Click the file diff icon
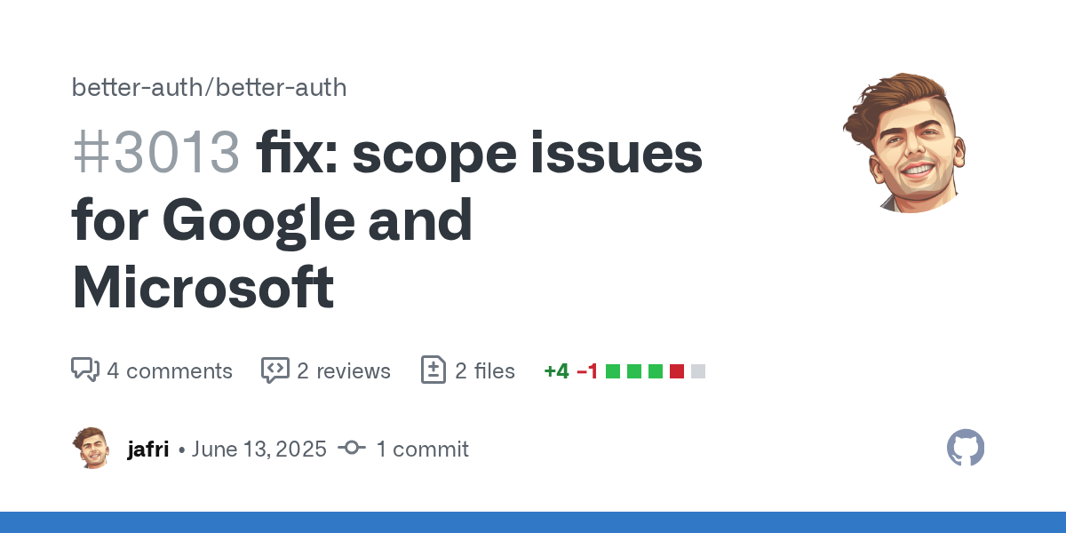 tap(433, 370)
